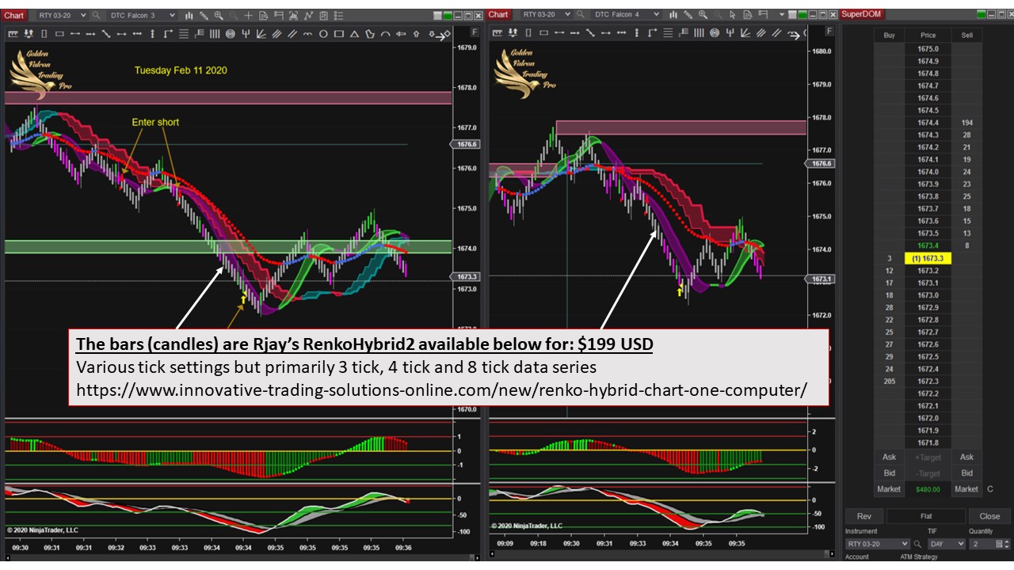The image size is (1014, 570).
Task: Click the instrument search magnifier in SuperDOM
Action: [917, 545]
